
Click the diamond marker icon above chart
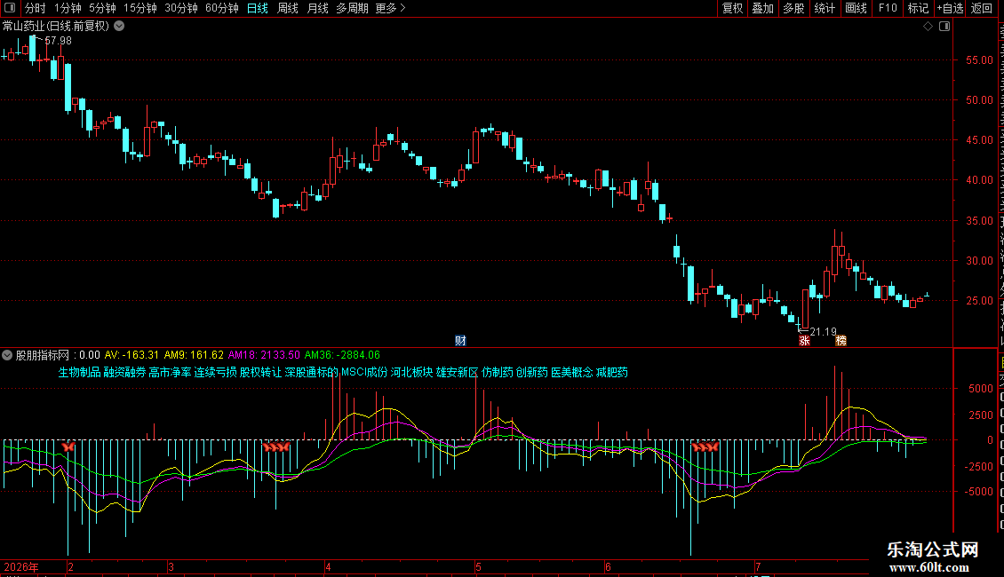click(928, 27)
